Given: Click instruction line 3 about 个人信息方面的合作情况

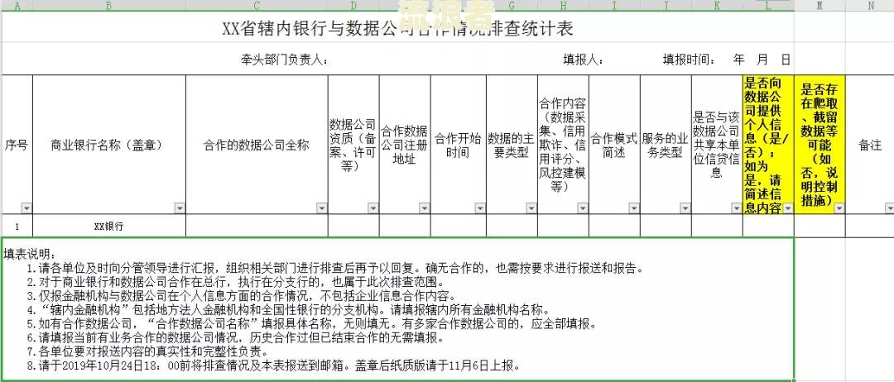Looking at the screenshot, I should [x=241, y=296].
